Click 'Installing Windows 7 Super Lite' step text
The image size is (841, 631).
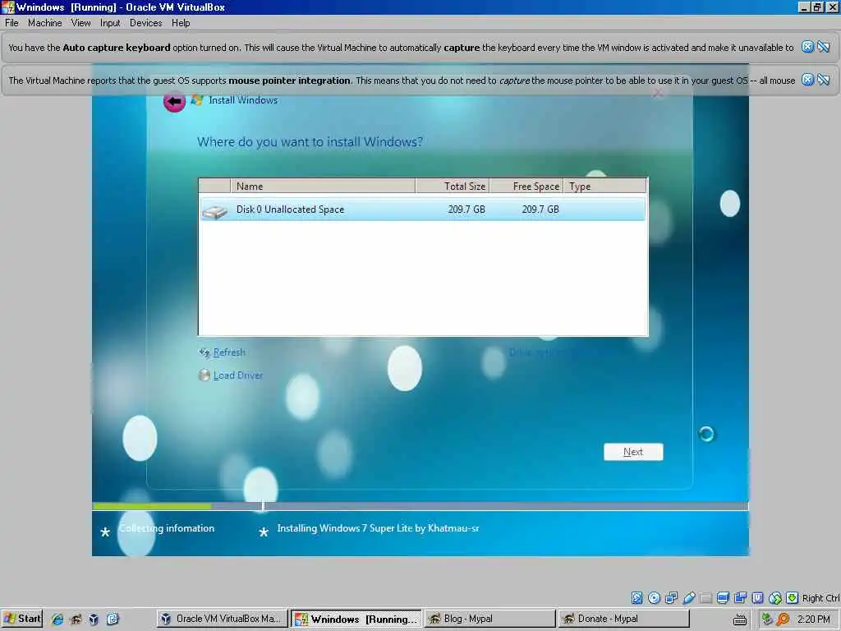(378, 528)
